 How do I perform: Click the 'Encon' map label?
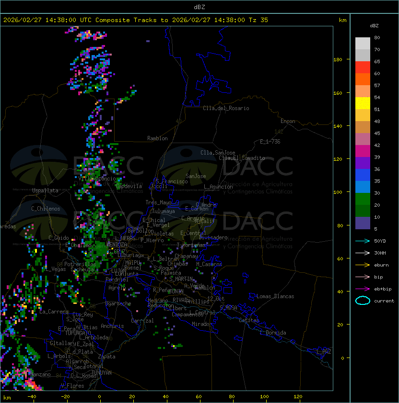pos(288,121)
